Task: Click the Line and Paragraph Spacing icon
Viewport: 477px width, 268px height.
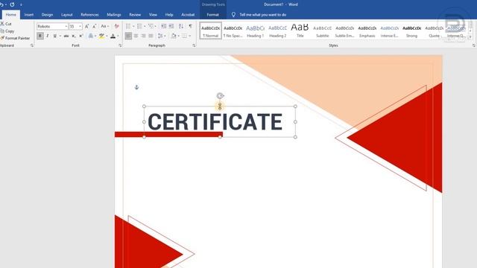Action: point(160,36)
